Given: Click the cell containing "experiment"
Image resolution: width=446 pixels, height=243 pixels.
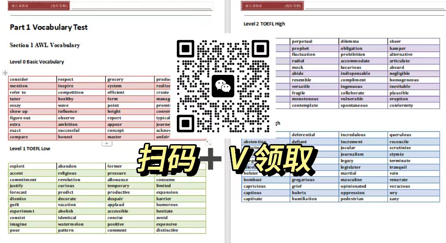Looking at the screenshot, I should (x=32, y=211).
